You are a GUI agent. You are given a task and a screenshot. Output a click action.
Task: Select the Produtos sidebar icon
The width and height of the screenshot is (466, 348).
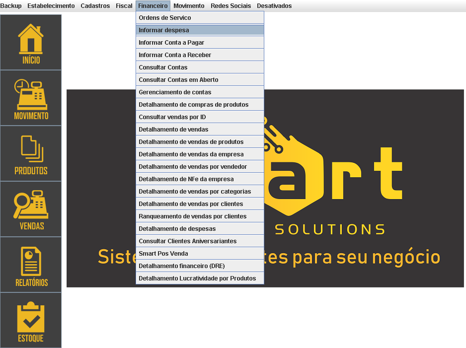31,154
